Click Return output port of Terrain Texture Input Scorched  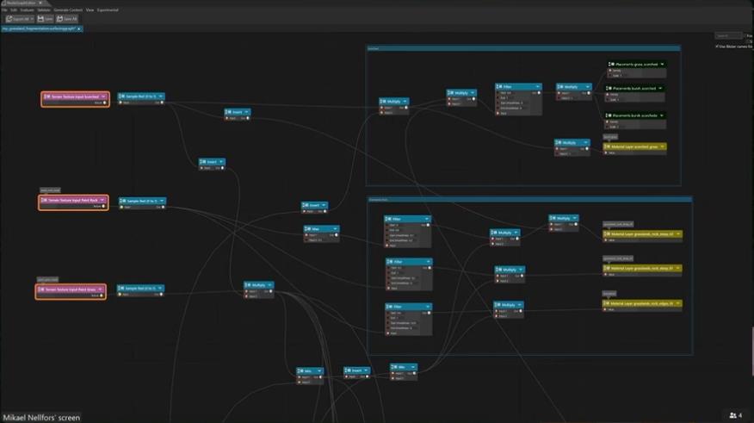pyautogui.click(x=104, y=103)
